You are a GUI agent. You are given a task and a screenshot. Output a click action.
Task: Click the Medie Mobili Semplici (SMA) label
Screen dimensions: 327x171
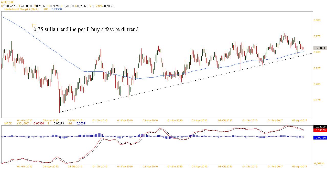21,9
